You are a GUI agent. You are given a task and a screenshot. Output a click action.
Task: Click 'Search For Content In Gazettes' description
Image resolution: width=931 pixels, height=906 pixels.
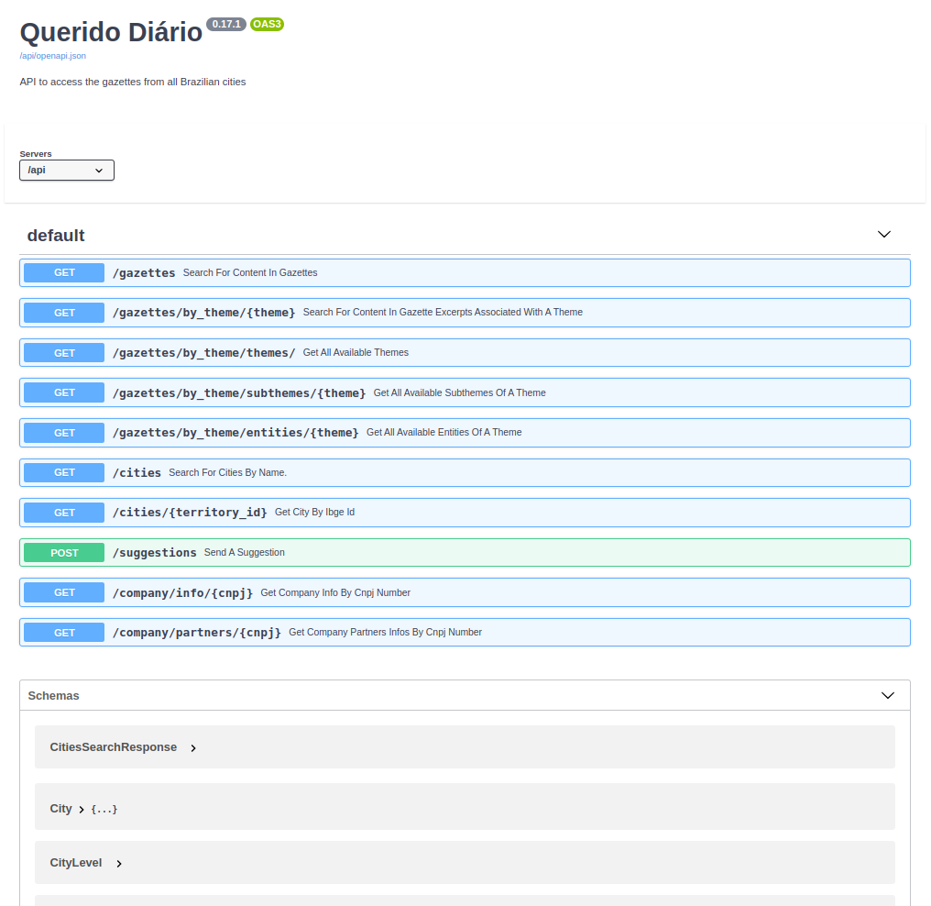250,272
